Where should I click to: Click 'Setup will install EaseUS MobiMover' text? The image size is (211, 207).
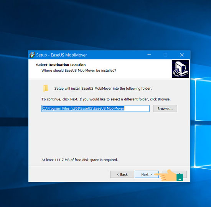pos(103,89)
